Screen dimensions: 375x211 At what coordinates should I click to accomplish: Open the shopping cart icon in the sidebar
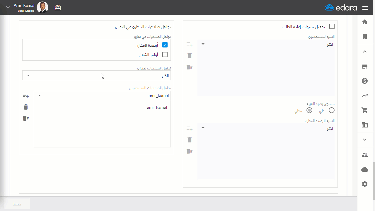[x=365, y=110]
